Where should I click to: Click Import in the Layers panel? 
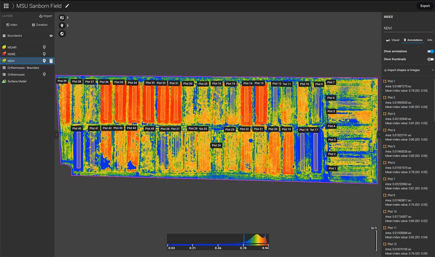pyautogui.click(x=46, y=16)
